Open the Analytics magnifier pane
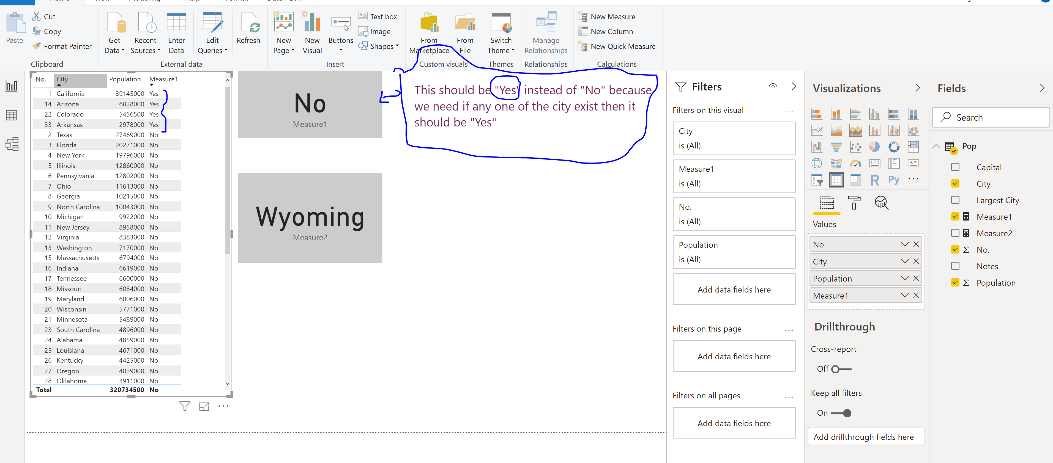 coord(881,203)
